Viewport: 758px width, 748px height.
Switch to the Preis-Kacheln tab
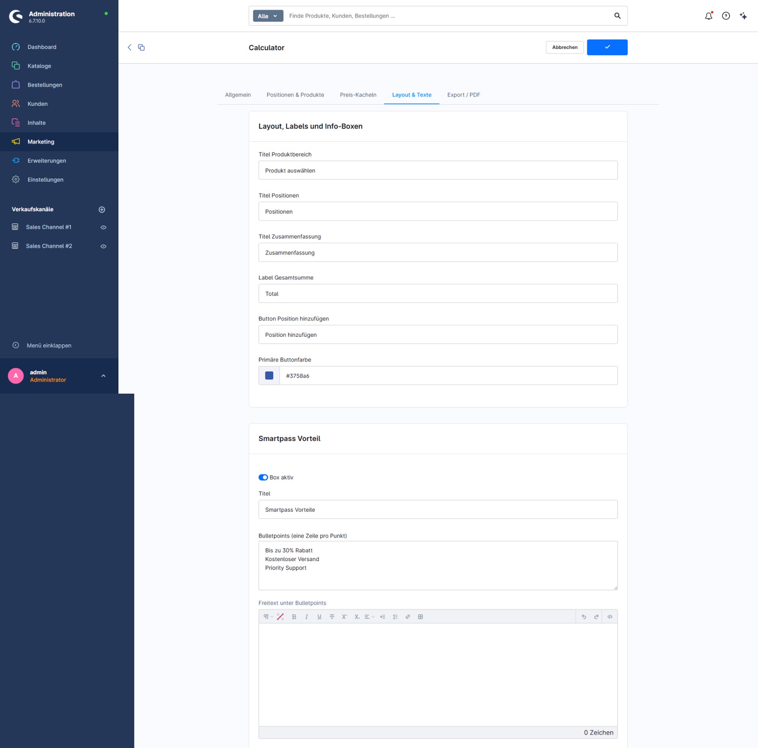(358, 95)
